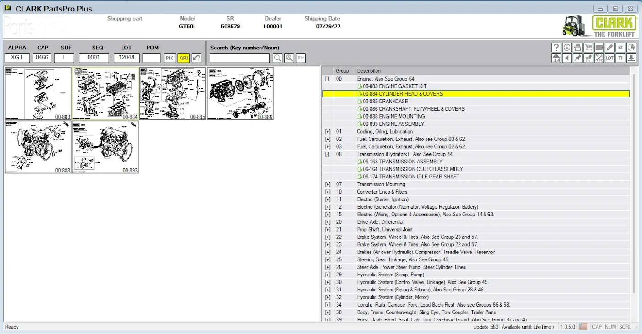Open thumbnail 00-883 diagram
642x334 pixels.
tap(38, 94)
